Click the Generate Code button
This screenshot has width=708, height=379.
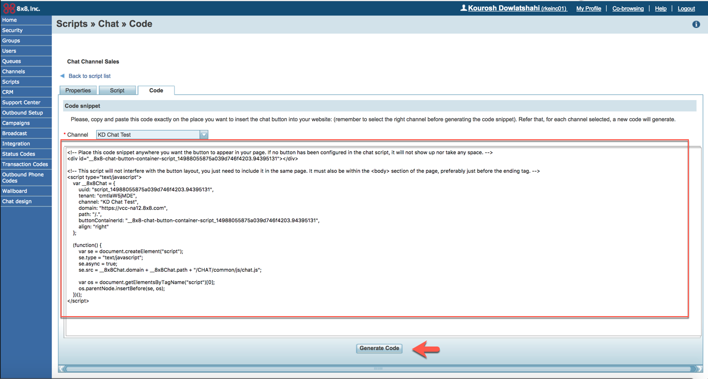click(x=379, y=349)
